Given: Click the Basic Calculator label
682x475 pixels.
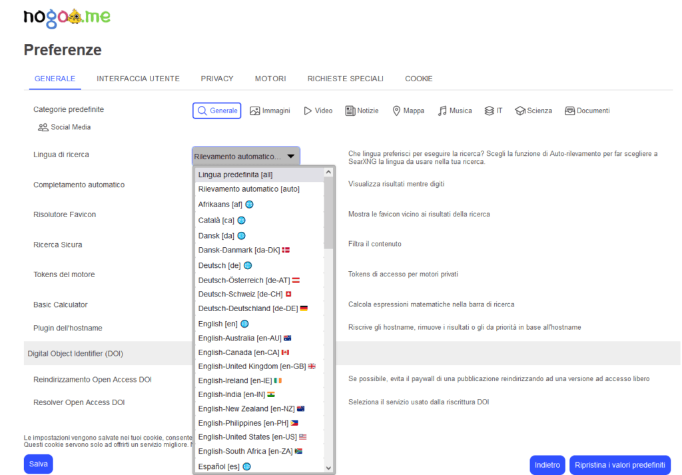Looking at the screenshot, I should [61, 305].
